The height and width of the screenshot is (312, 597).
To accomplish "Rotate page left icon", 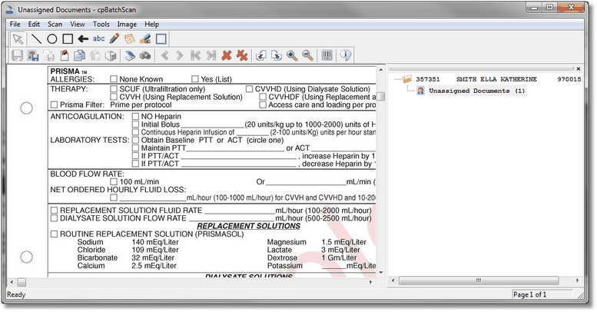I will coord(260,55).
